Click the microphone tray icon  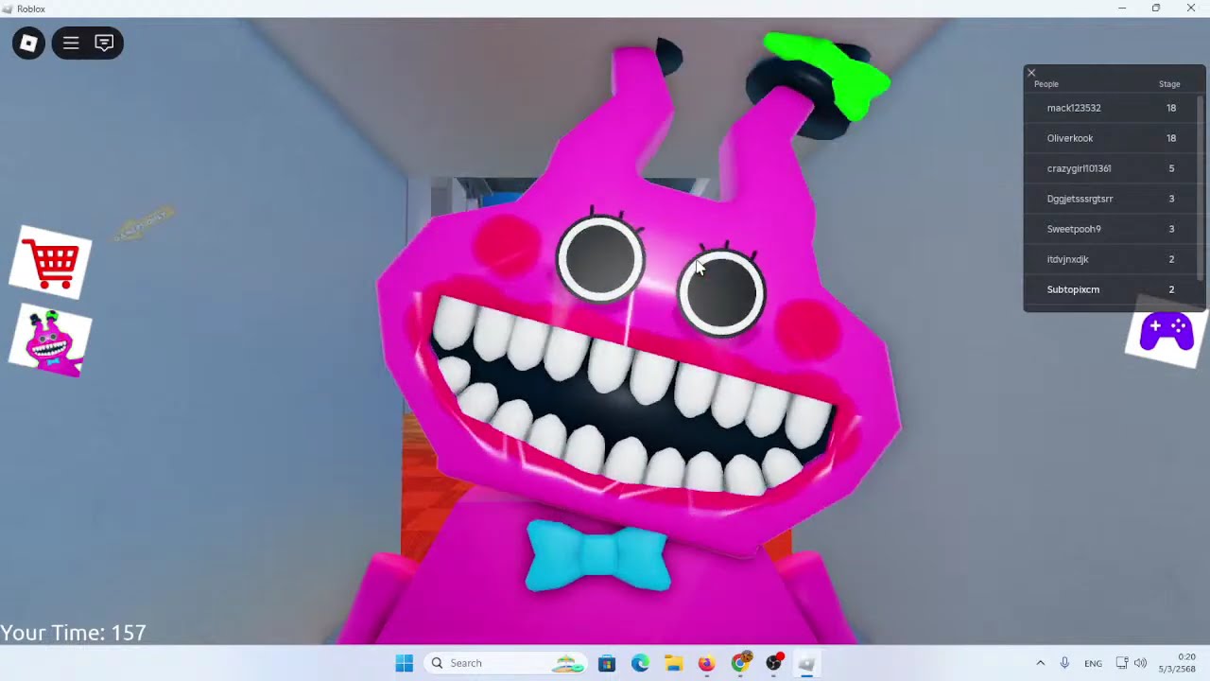click(x=1065, y=663)
